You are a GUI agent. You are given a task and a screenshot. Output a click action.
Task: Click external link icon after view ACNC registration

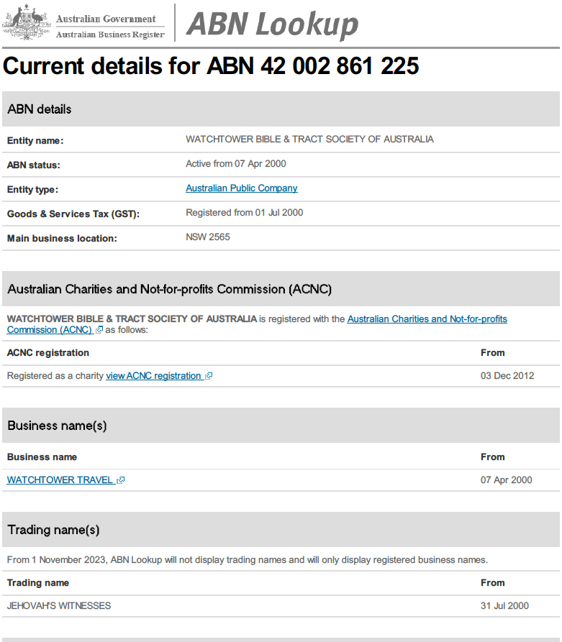pos(209,376)
